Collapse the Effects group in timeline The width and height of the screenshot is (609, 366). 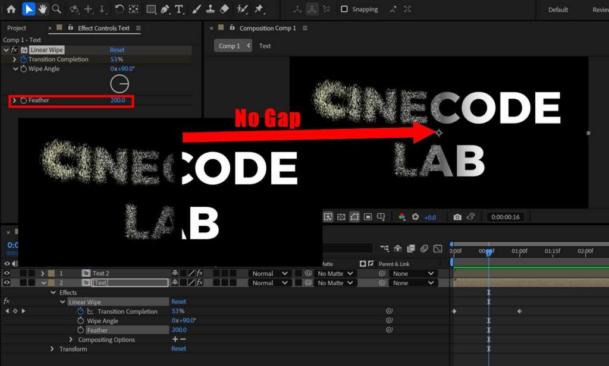[x=53, y=292]
